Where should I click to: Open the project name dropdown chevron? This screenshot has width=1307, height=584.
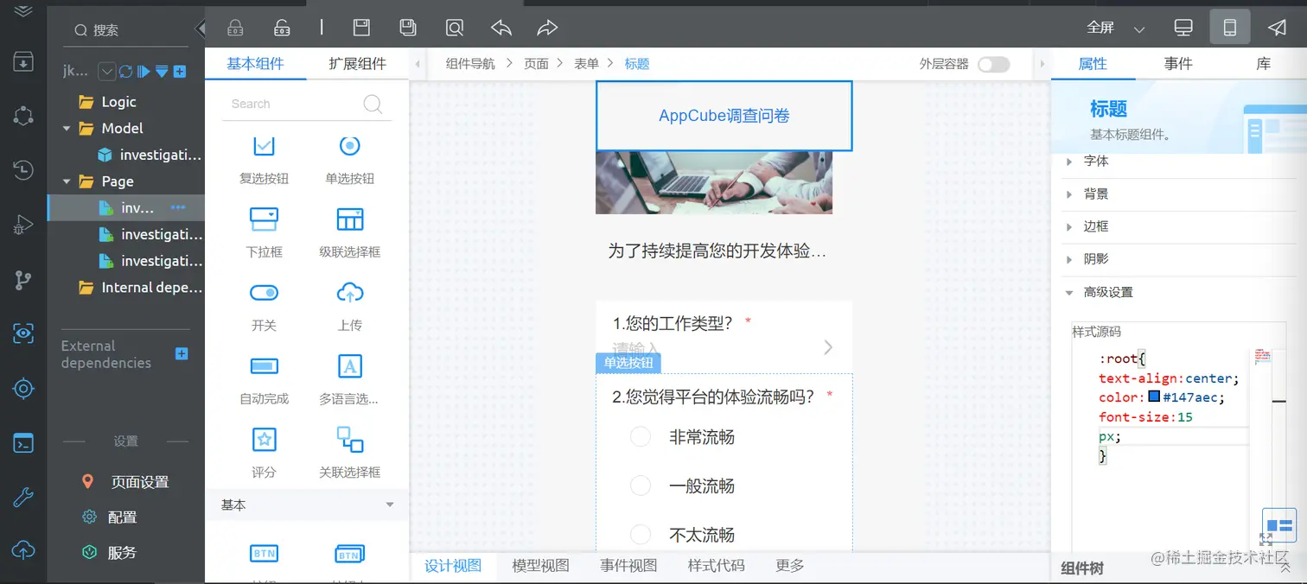pyautogui.click(x=107, y=71)
